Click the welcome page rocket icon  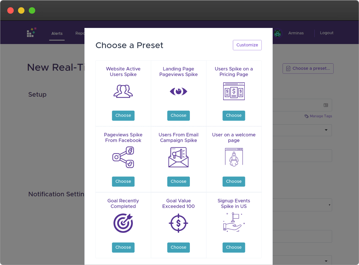pos(234,157)
